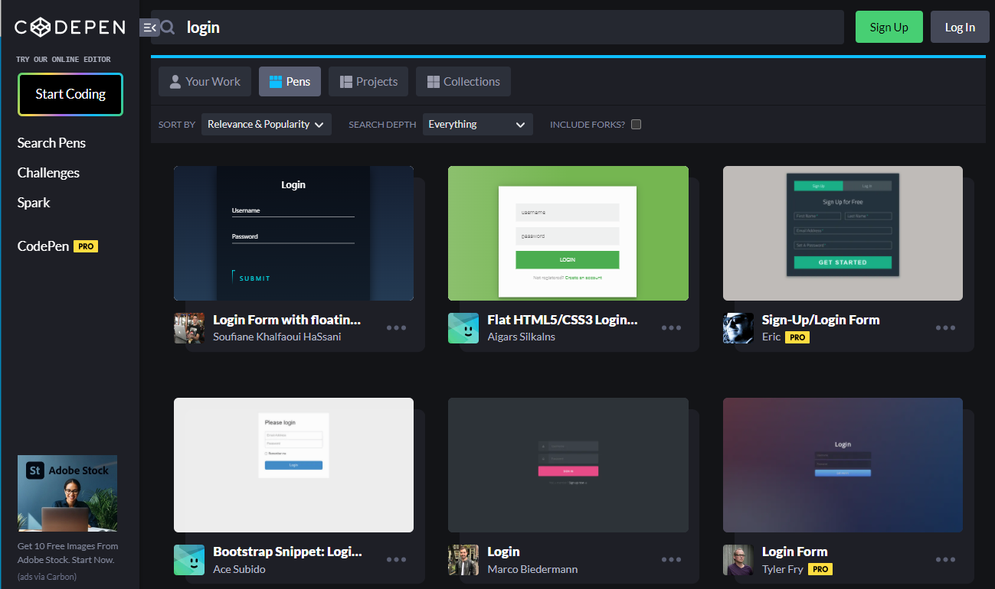Visit author Soufiane Khalfaoui HaSsani's profile name
Screen dimensions: 995x589
click(x=277, y=337)
